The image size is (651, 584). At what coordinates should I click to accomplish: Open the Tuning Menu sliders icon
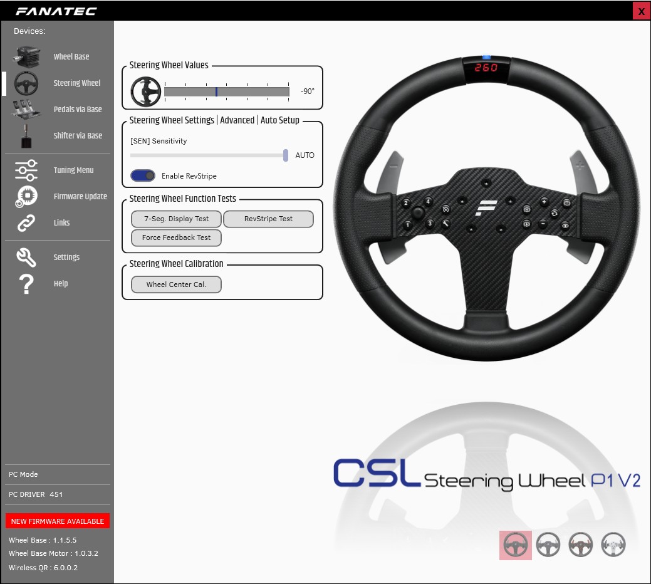tap(26, 170)
